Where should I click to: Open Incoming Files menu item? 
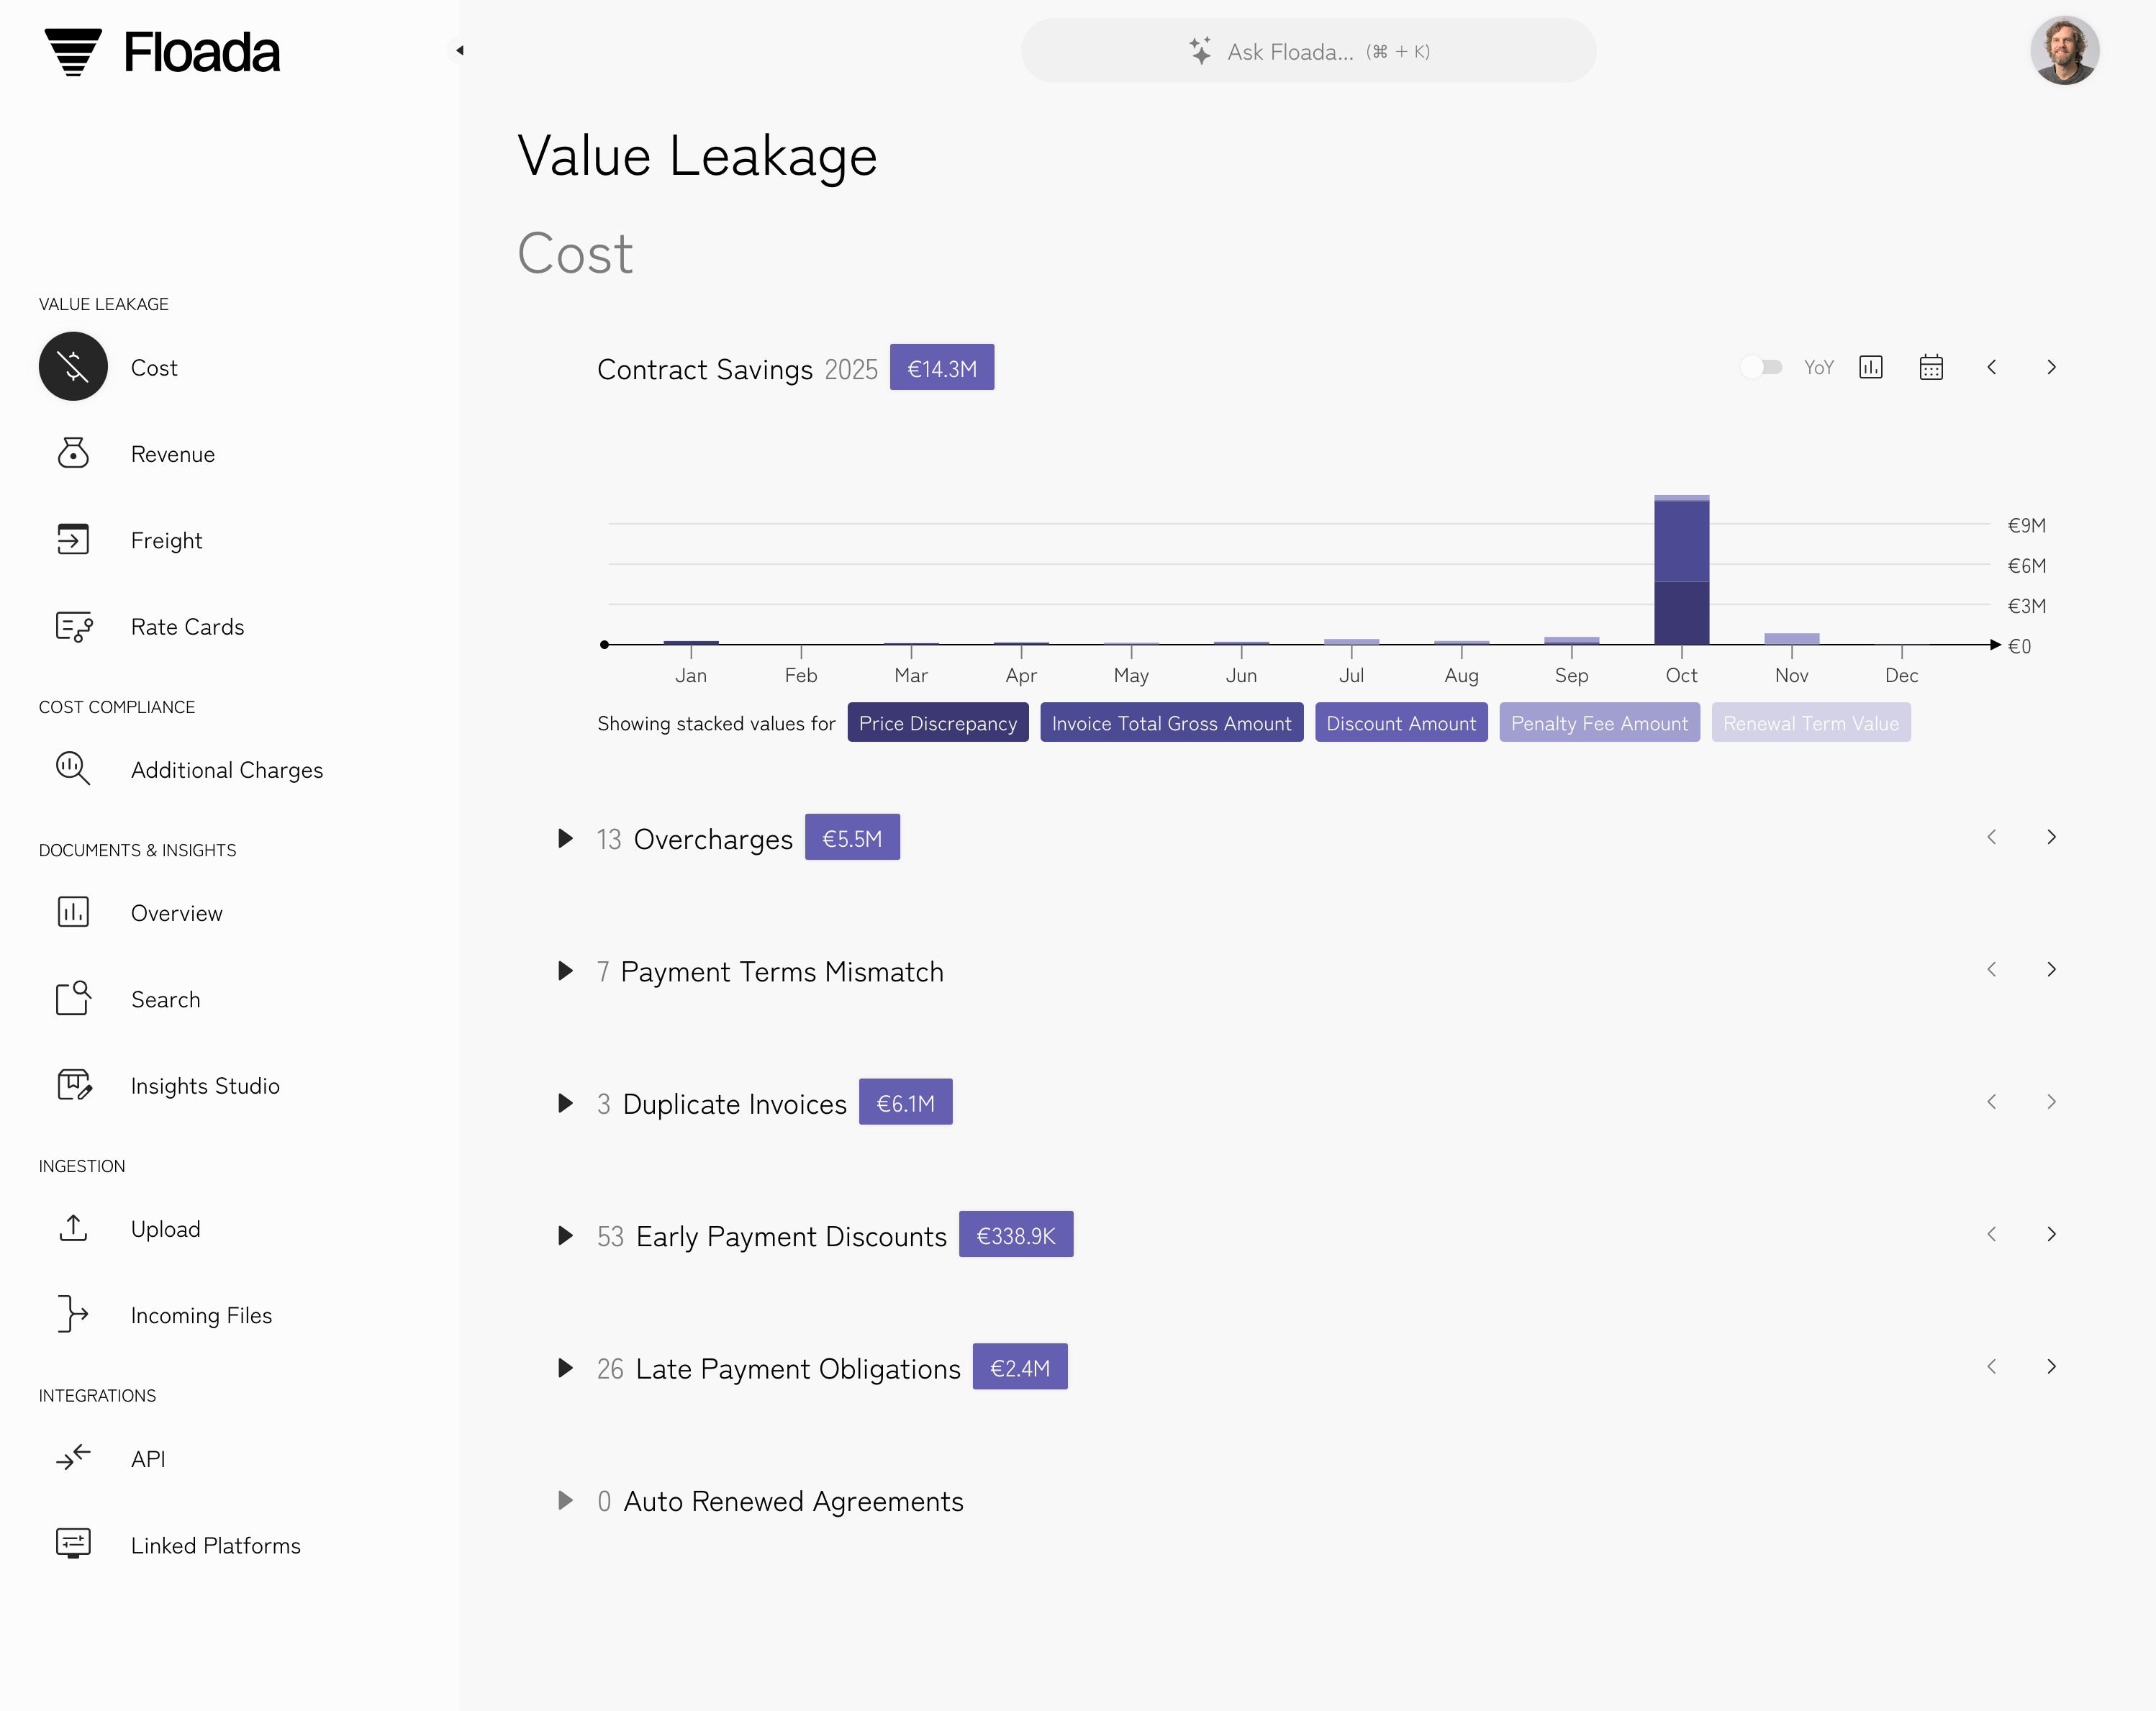[201, 1315]
